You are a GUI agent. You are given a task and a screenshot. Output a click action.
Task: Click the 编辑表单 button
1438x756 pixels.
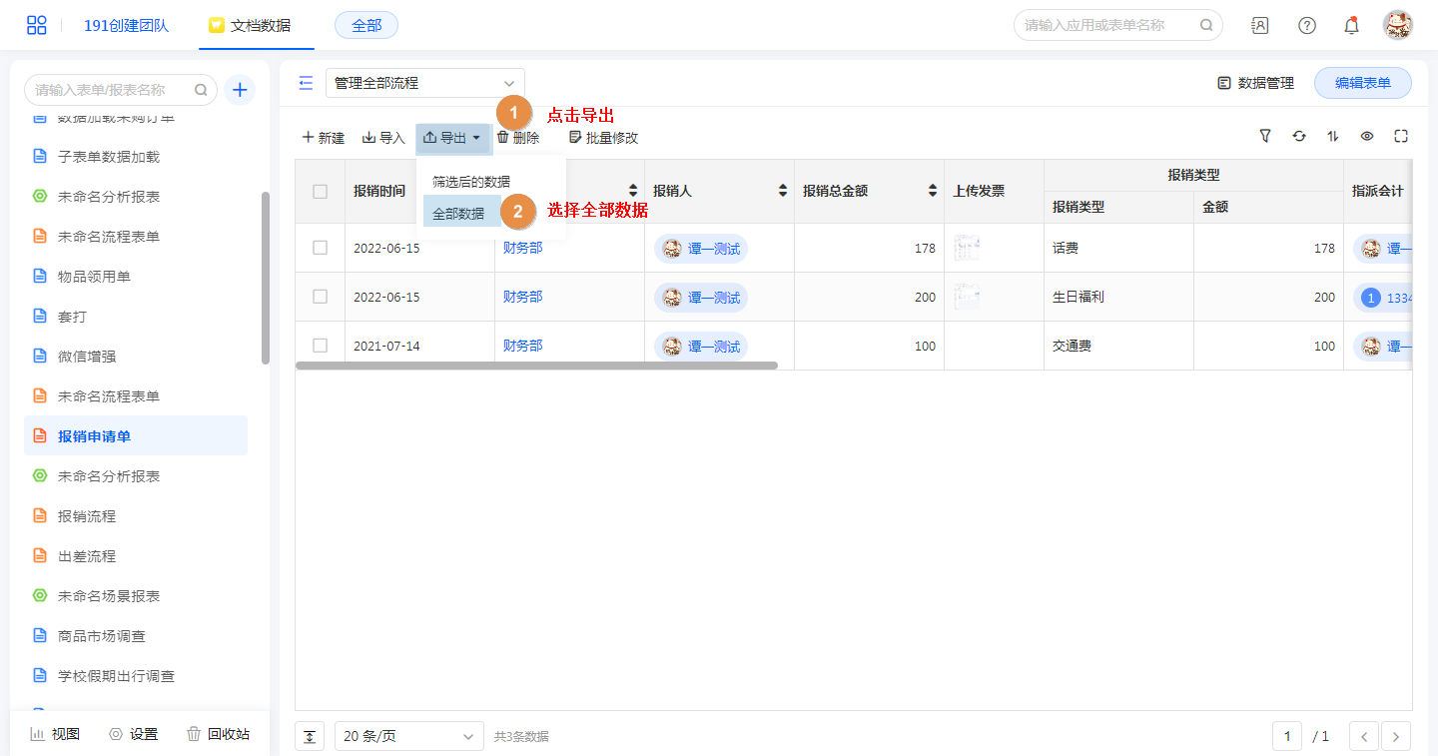coord(1362,83)
